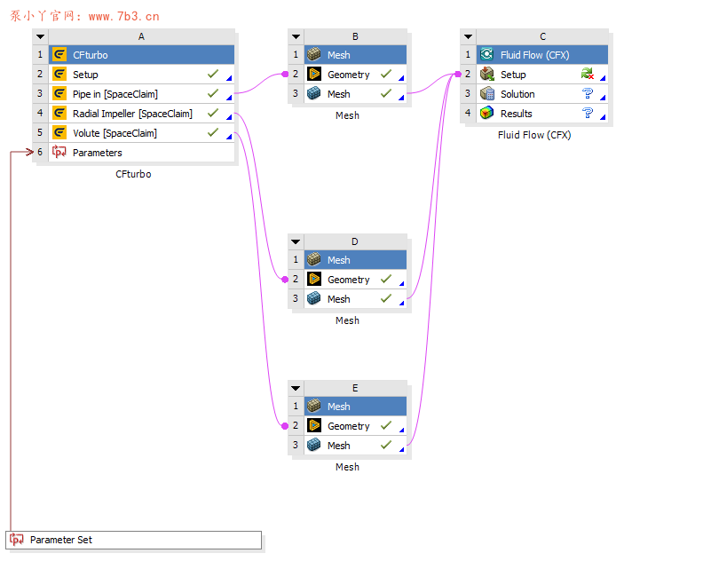Select the Radial Impeller [SpaceClaim] cell

click(x=141, y=113)
